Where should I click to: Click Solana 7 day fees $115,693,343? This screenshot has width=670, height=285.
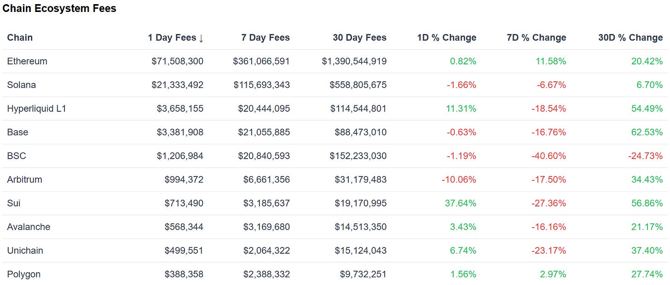tap(261, 85)
